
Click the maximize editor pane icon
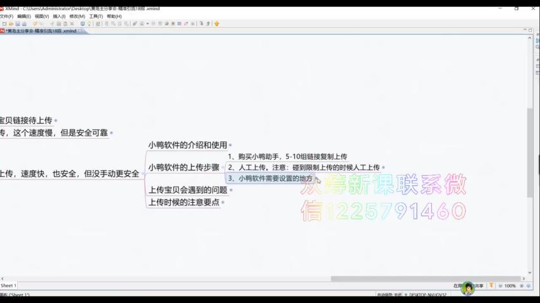coord(530,30)
